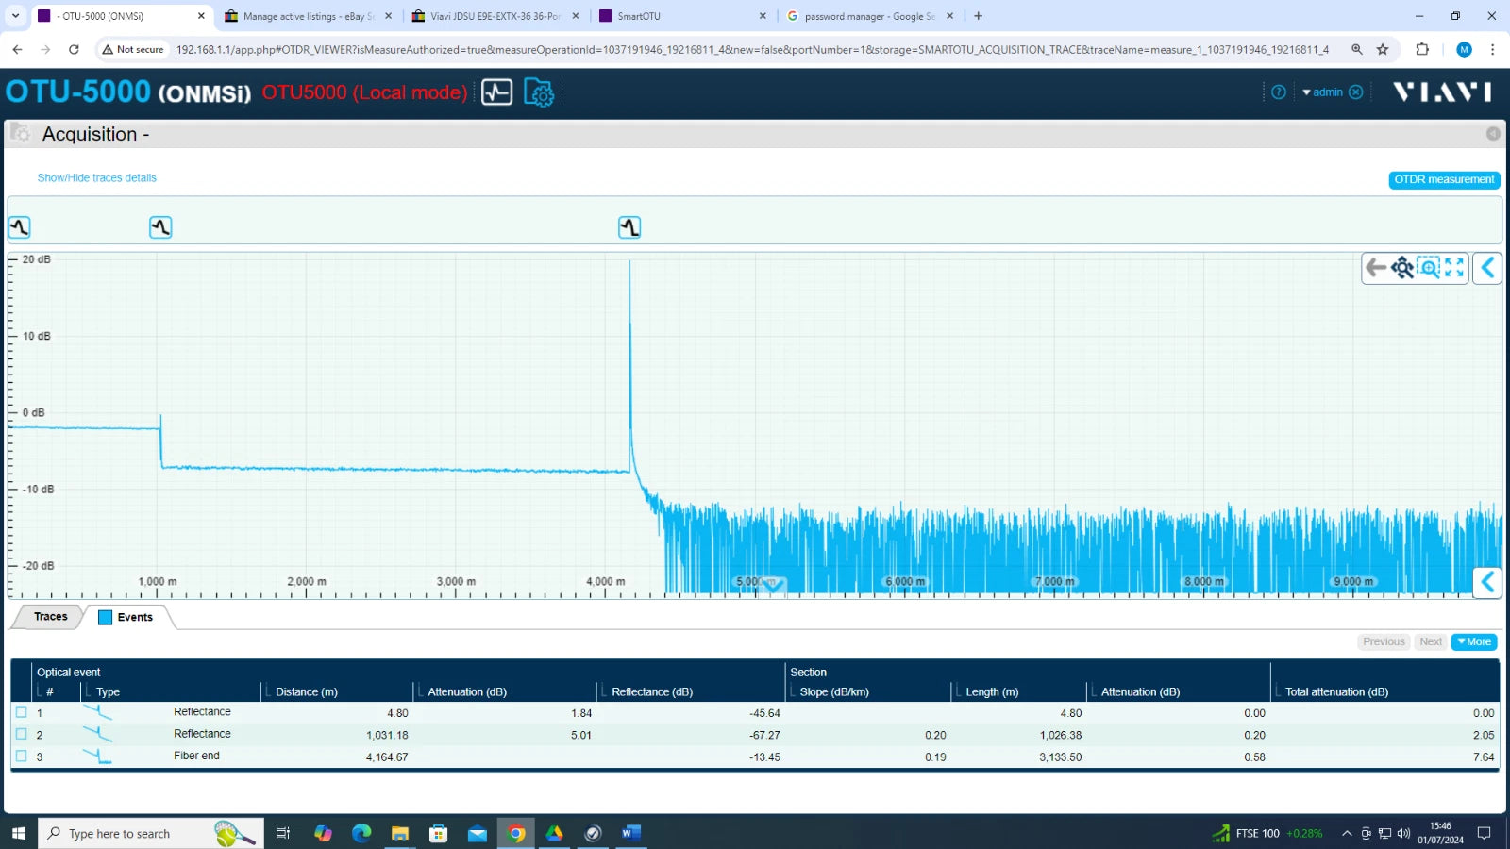The image size is (1510, 849).
Task: Open the Chrome profile M avatar
Action: click(1464, 49)
